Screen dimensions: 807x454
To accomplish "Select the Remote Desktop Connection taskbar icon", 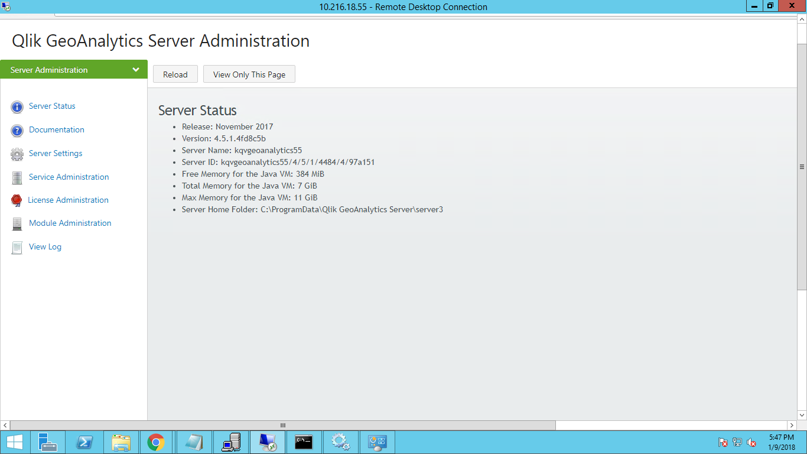I will tap(267, 442).
